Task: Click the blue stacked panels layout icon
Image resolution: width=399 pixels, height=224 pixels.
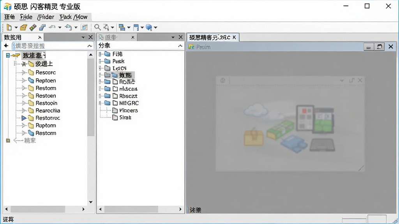Action: tap(122, 27)
